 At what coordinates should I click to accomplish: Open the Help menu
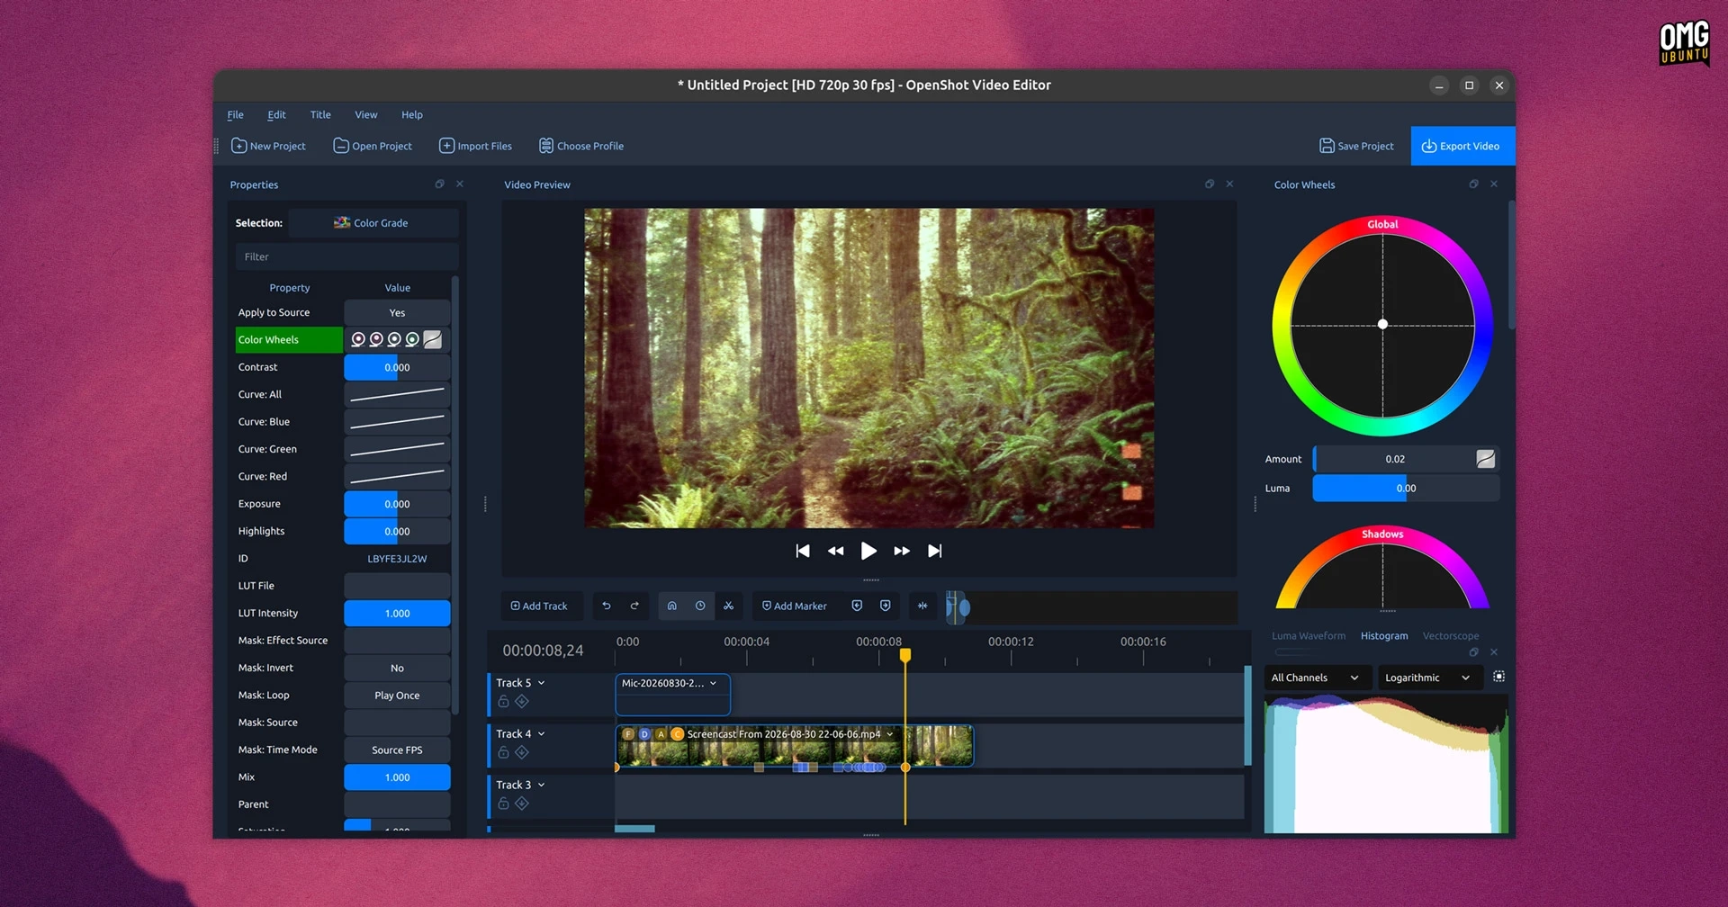click(412, 115)
